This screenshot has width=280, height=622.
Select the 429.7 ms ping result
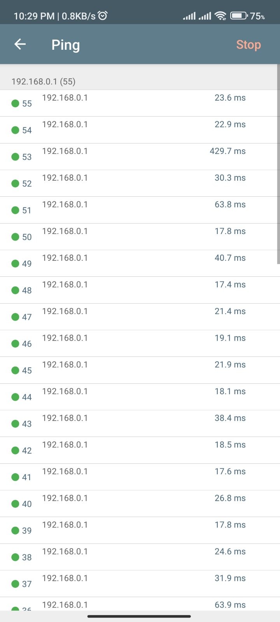pyautogui.click(x=227, y=151)
